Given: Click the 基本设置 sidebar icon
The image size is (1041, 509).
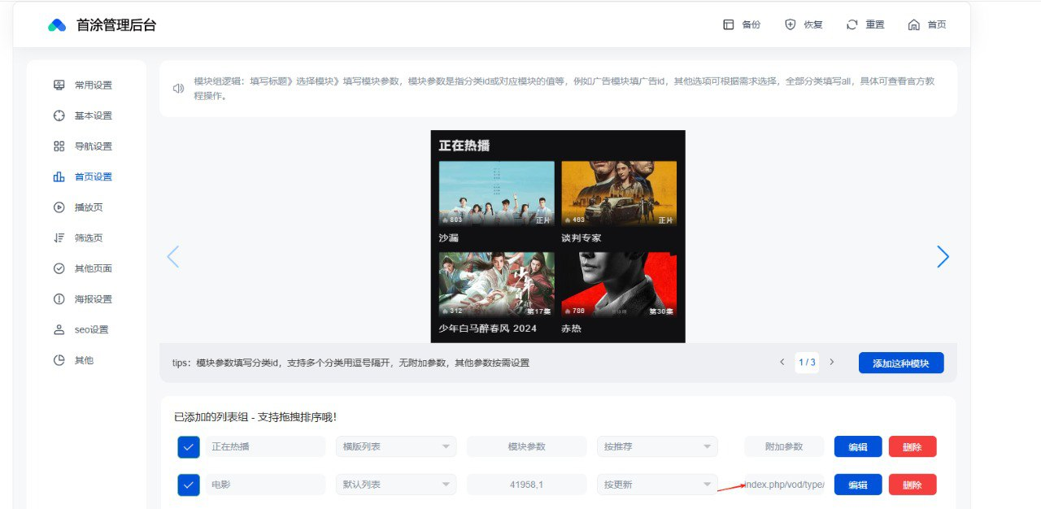Looking at the screenshot, I should [x=59, y=115].
